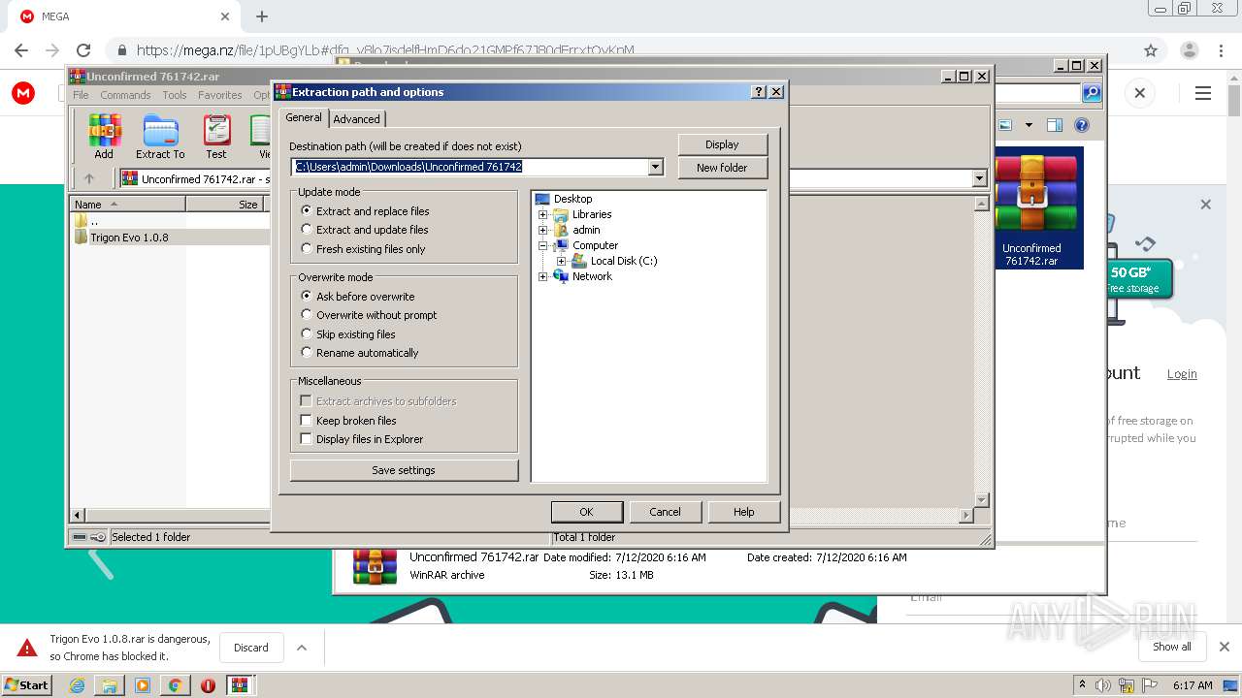Dismiss the Chrome downloads bar
Image resolution: width=1242 pixels, height=698 pixels.
(x=1224, y=647)
